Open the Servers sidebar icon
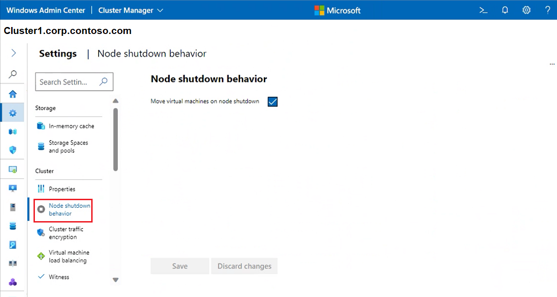The image size is (557, 297). tap(13, 207)
